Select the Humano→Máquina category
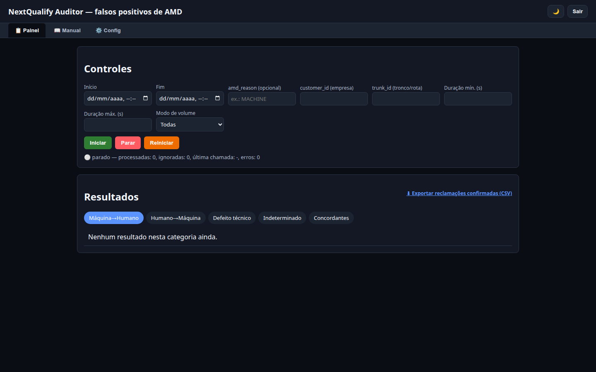Viewport: 596px width, 372px height. [x=176, y=218]
